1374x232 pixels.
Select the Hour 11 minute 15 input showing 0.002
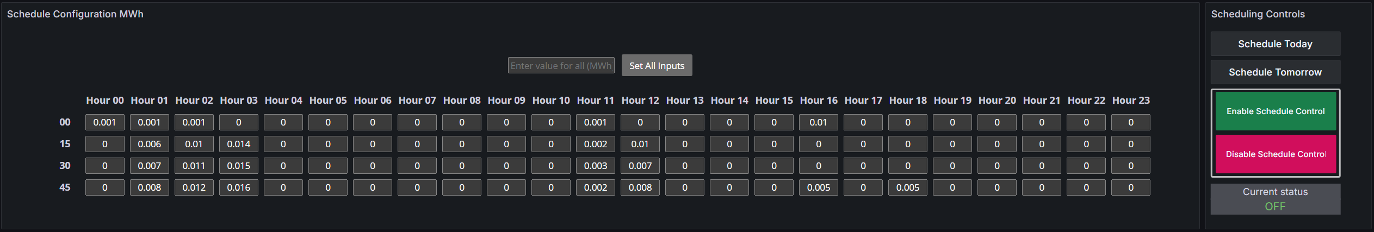596,144
